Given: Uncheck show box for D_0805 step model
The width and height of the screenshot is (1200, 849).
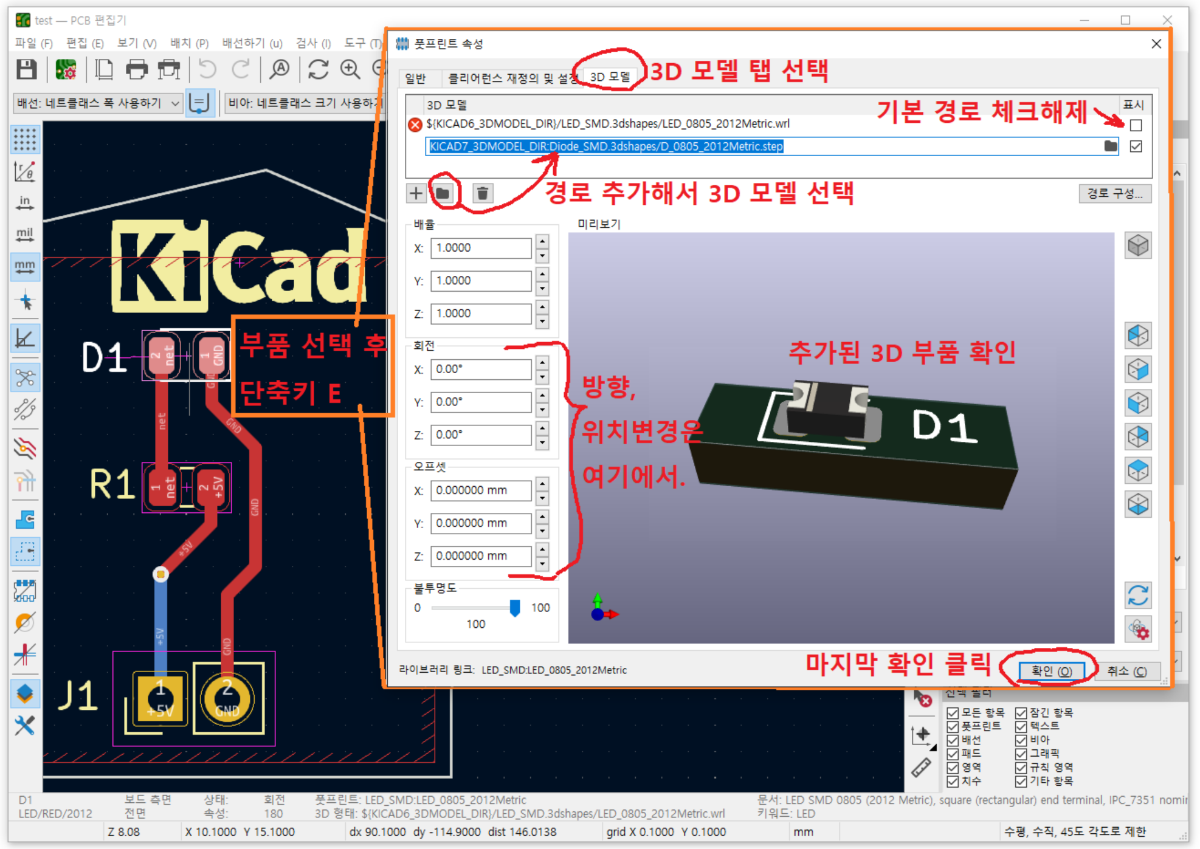Looking at the screenshot, I should pyautogui.click(x=1136, y=146).
